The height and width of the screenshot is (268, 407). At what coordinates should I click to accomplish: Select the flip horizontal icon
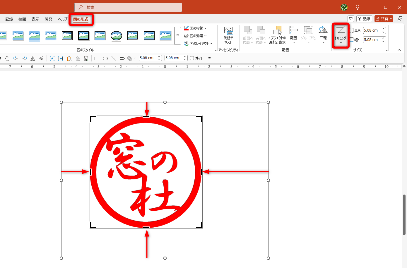[33, 58]
